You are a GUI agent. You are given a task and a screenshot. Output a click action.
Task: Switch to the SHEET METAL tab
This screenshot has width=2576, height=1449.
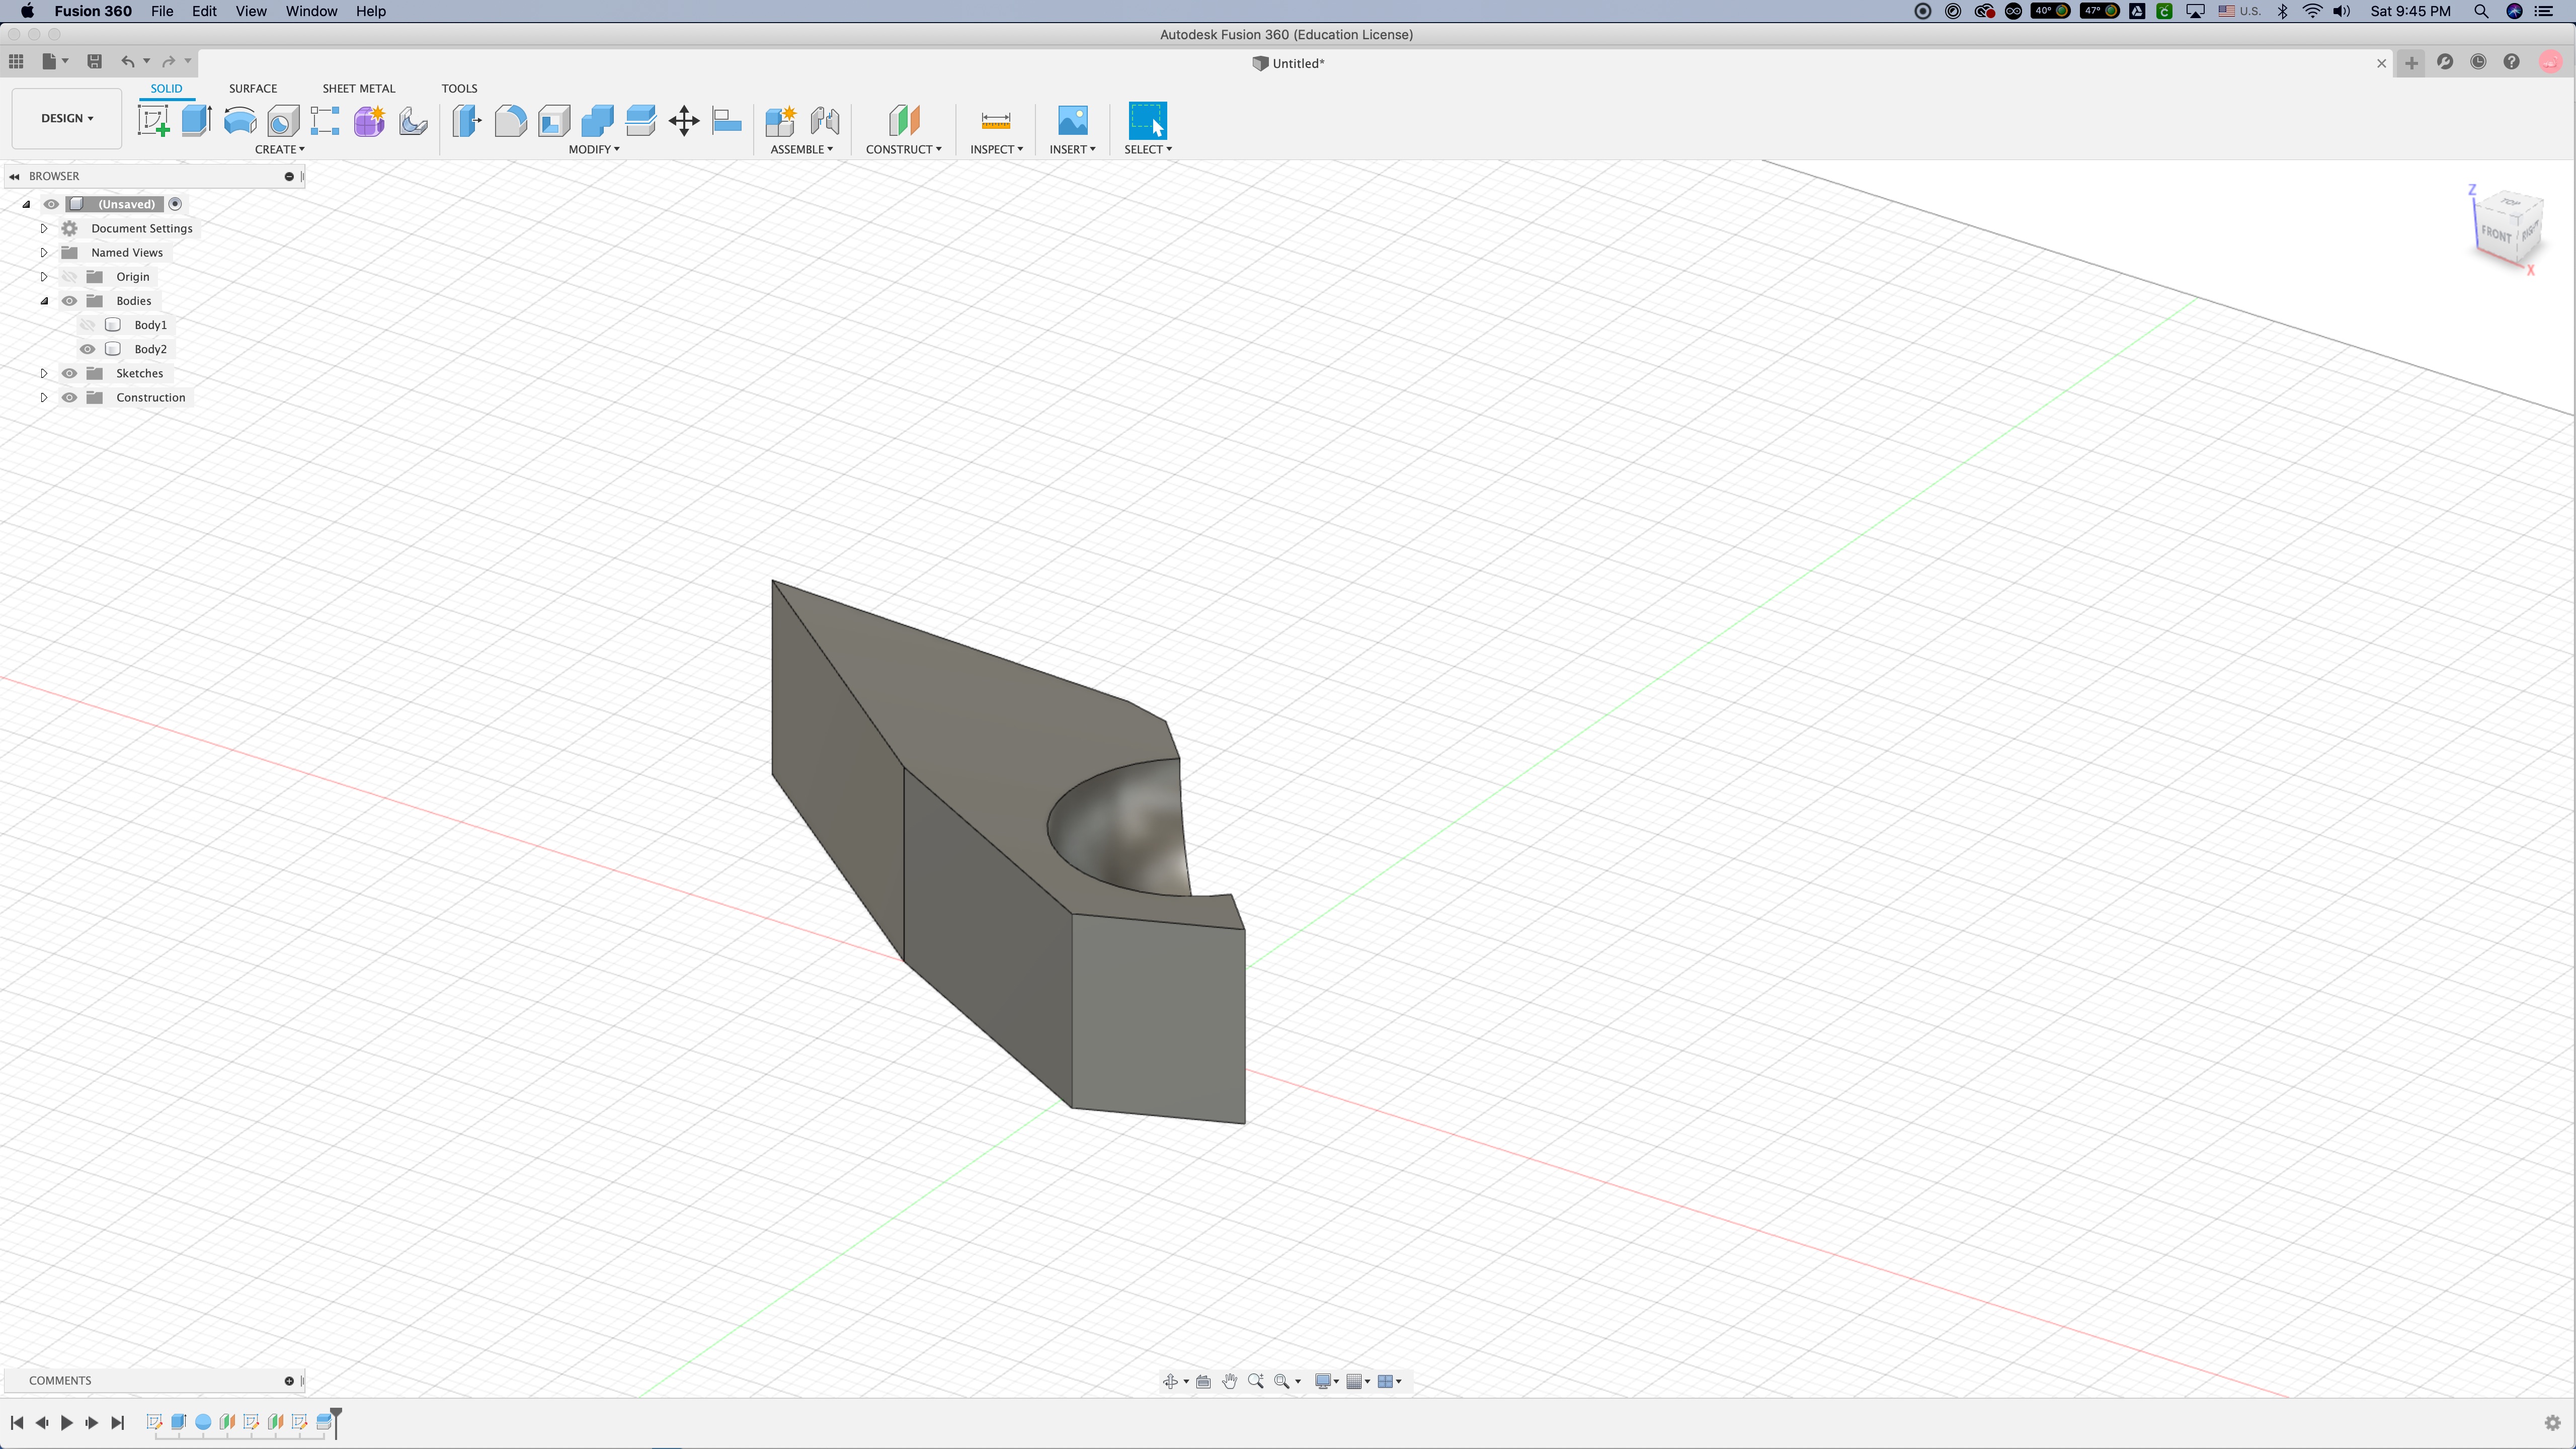tap(359, 88)
